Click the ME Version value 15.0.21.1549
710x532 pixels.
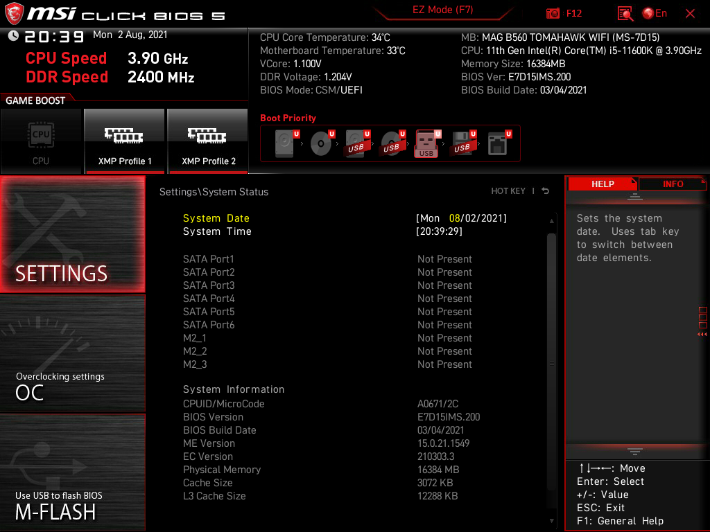[443, 443]
